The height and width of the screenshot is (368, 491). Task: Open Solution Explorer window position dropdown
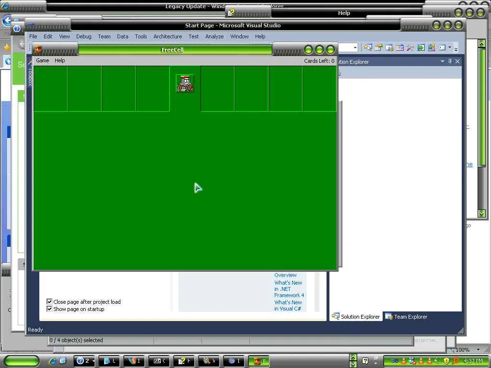[443, 61]
